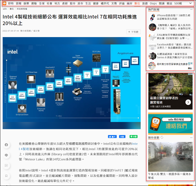Image resolution: width=196 pixels, height=186 pixels.
Task: Click the rainy street photo gear icon
Action: pos(190,145)
